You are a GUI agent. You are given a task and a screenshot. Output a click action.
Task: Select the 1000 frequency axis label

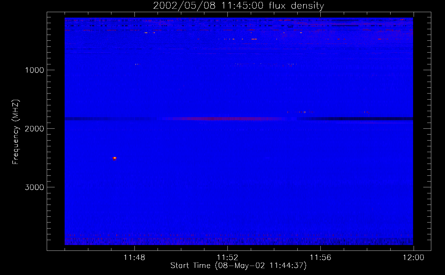pos(34,70)
